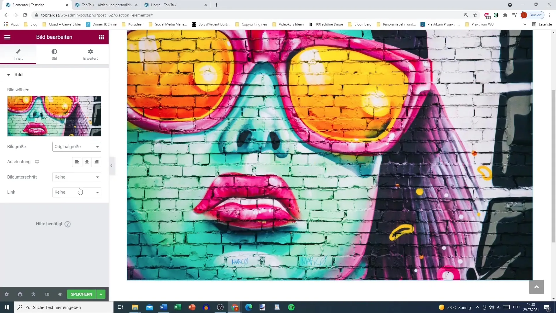Switch to the Inhalt tab
Screen dimensions: 556x313
tap(18, 54)
